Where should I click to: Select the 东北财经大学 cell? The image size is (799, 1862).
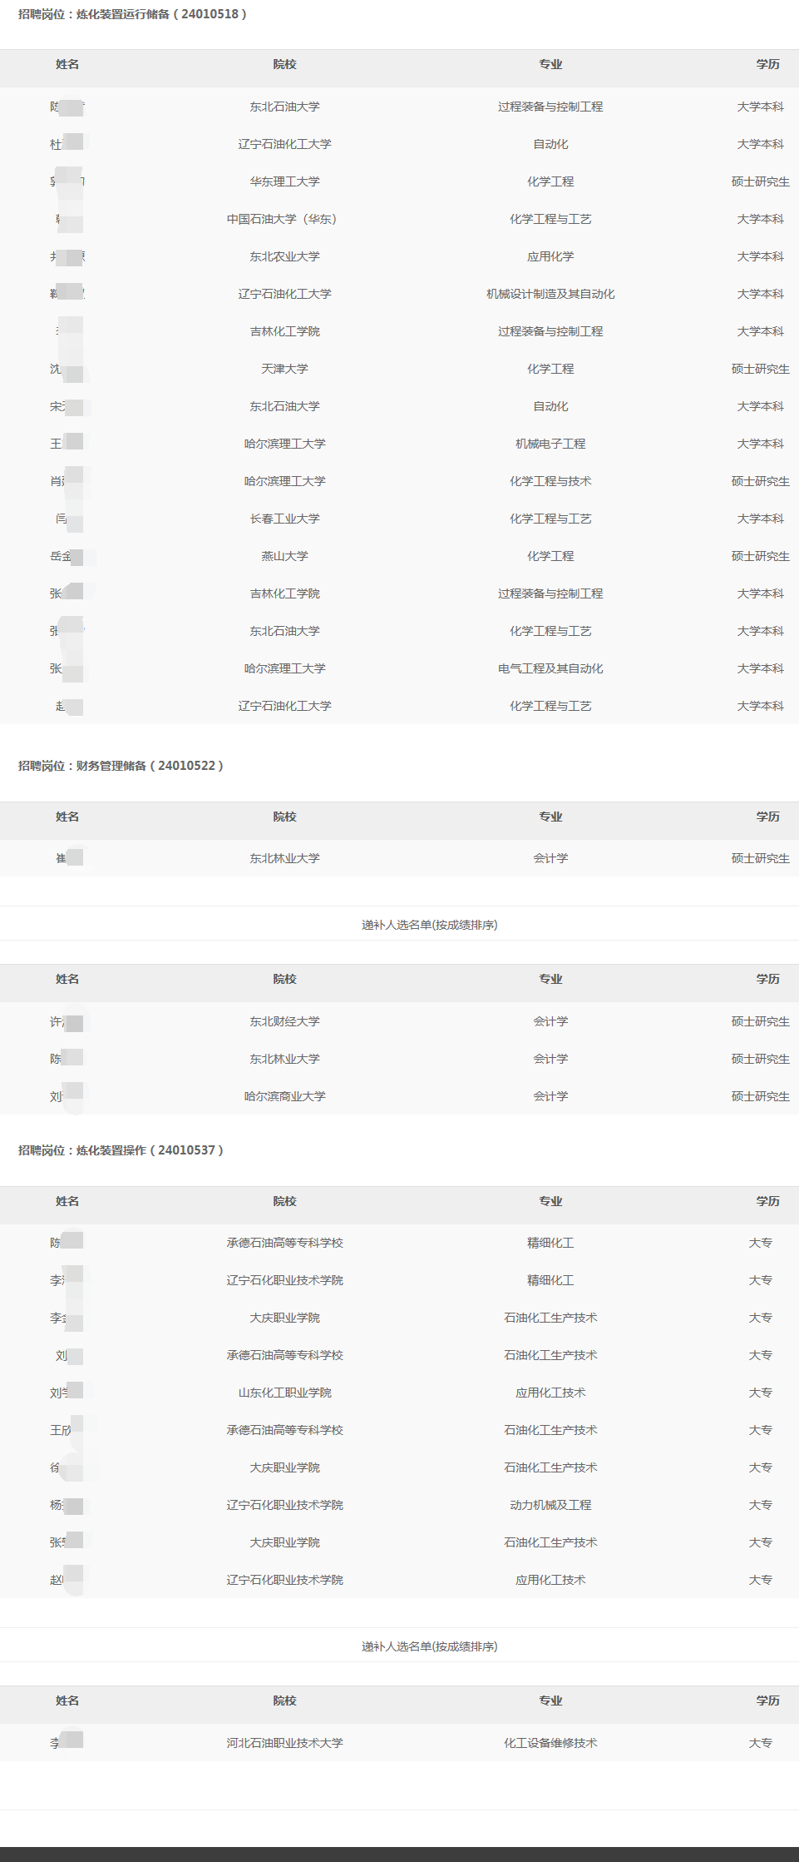[284, 1021]
